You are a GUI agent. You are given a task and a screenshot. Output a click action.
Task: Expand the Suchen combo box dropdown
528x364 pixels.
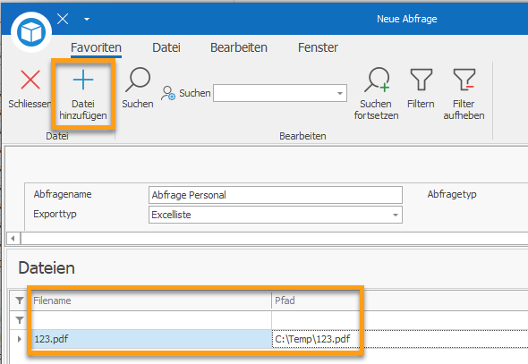pos(340,93)
